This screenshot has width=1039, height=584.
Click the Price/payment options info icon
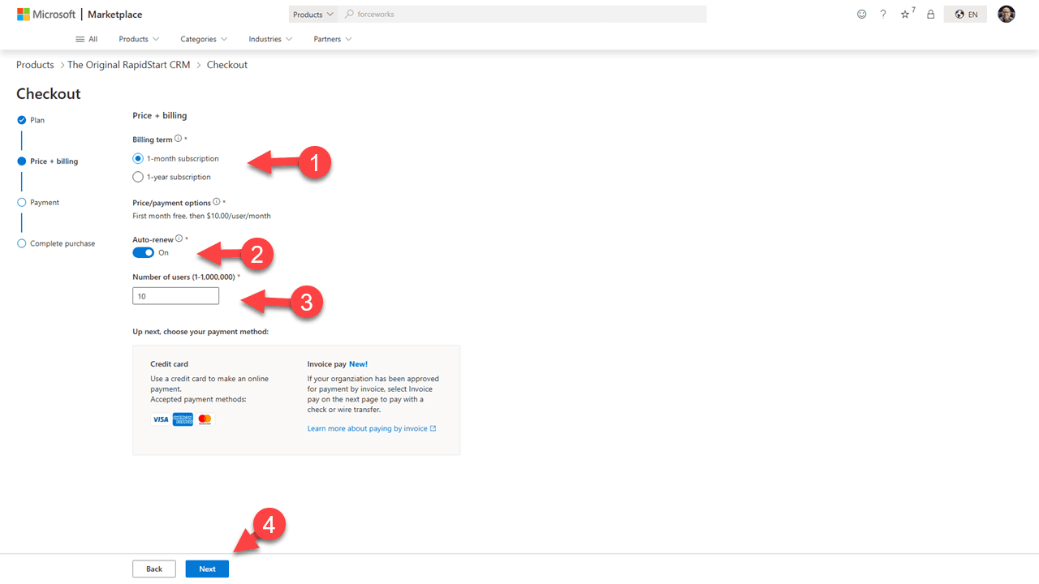coord(217,202)
